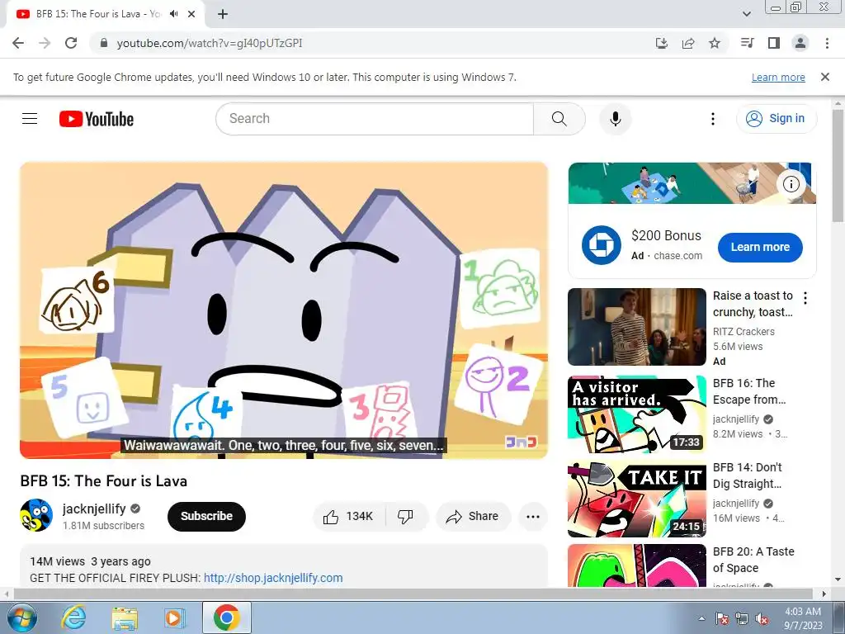
Task: Open Chrome three-dot menu
Action: (827, 43)
